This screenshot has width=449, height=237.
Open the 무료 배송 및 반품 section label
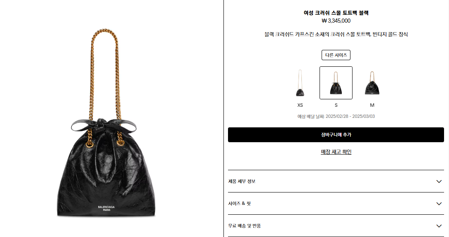click(x=244, y=226)
